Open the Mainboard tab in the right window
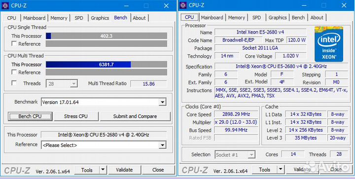This screenshot has width=355, height=179. (x=212, y=17)
